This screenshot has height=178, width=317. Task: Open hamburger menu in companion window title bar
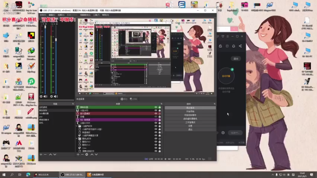227,36
